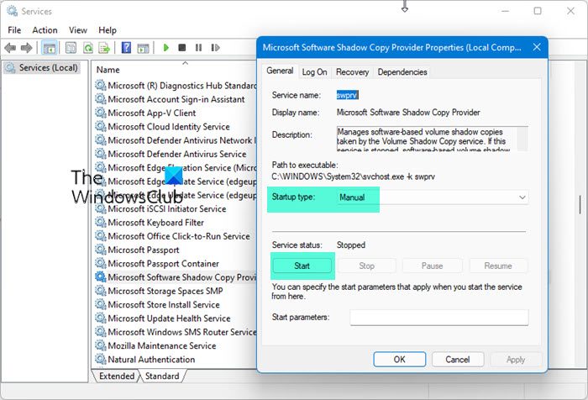Click Cancel in the properties dialog

coord(458,360)
